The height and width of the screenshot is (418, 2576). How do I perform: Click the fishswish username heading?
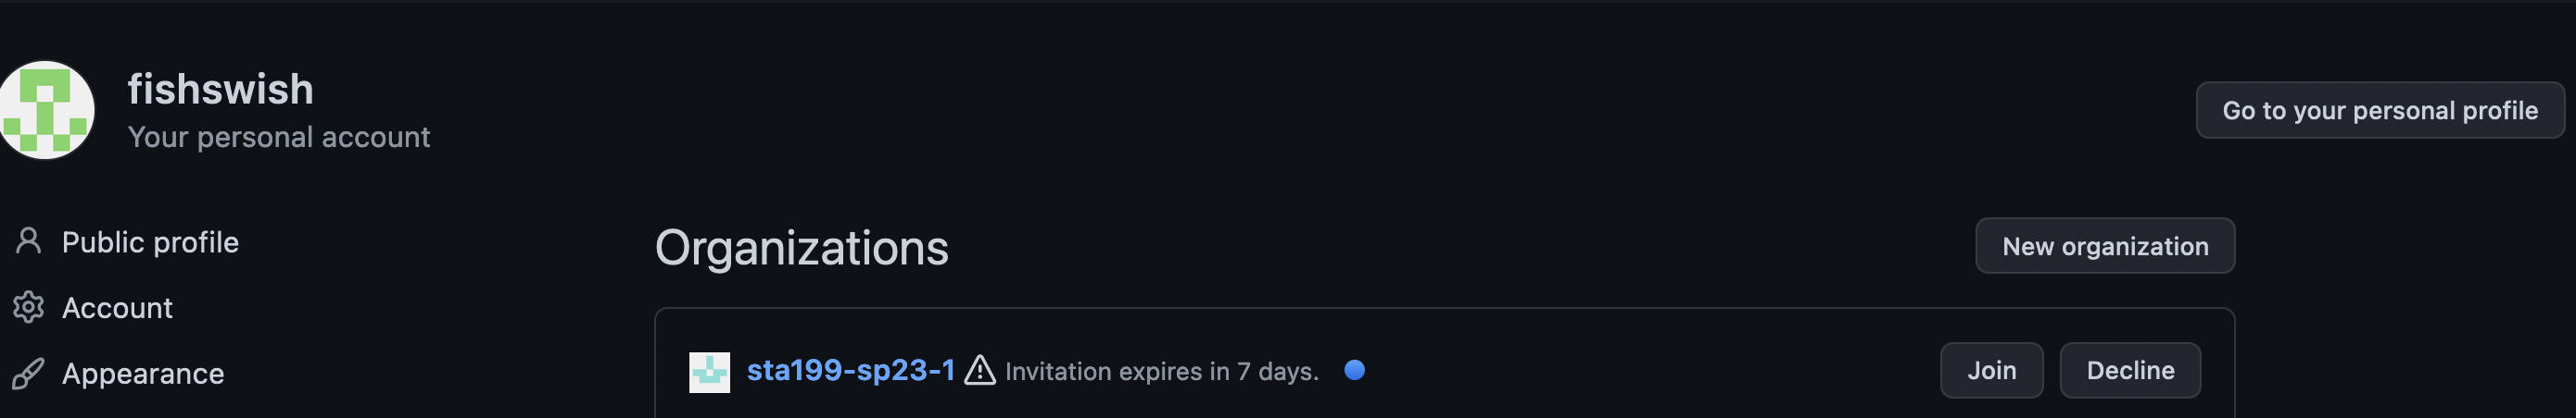[220, 90]
